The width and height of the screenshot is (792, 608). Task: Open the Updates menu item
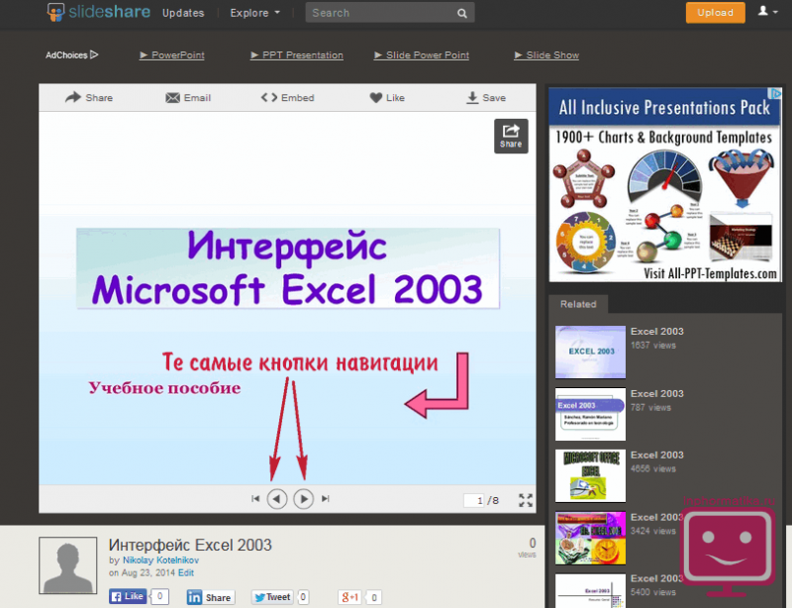183,13
